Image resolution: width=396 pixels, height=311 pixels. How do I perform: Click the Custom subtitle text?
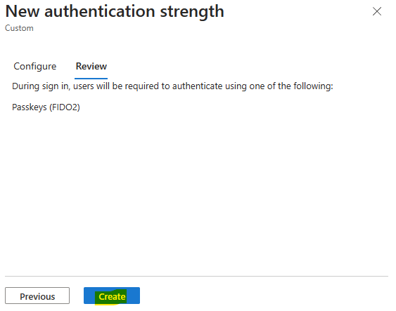click(x=19, y=28)
